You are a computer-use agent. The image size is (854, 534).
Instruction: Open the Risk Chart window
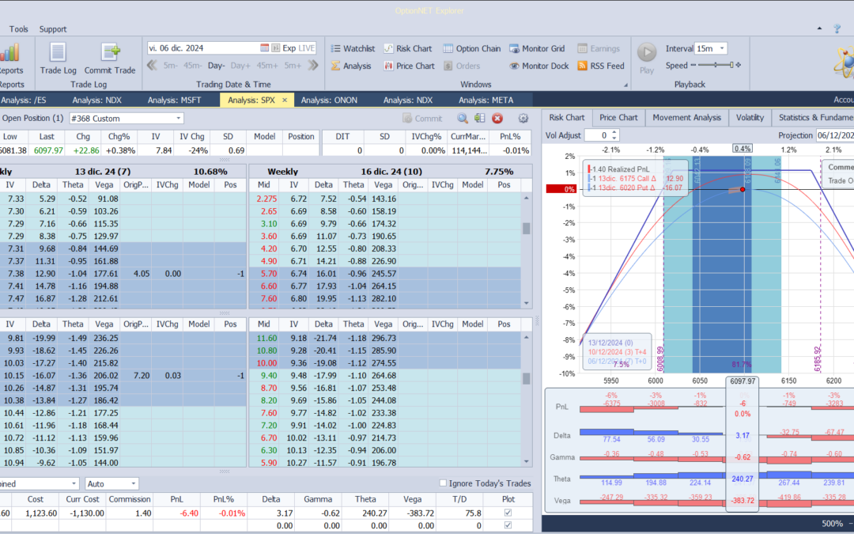[x=407, y=48]
